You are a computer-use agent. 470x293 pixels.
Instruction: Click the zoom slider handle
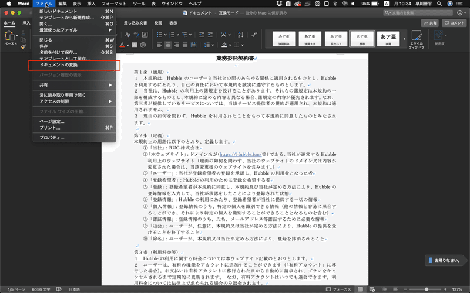coord(427,289)
